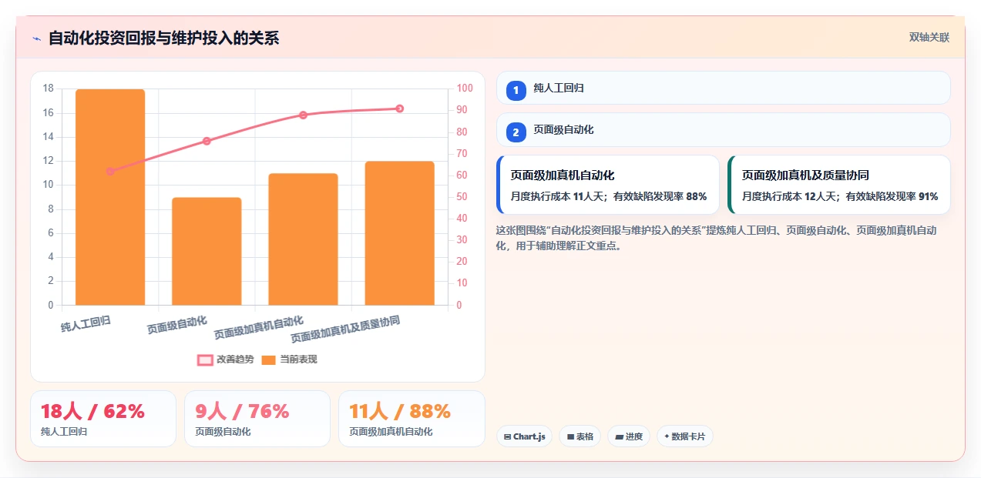Click the 表格 tag
Image resolution: width=981 pixels, height=478 pixels.
(580, 436)
